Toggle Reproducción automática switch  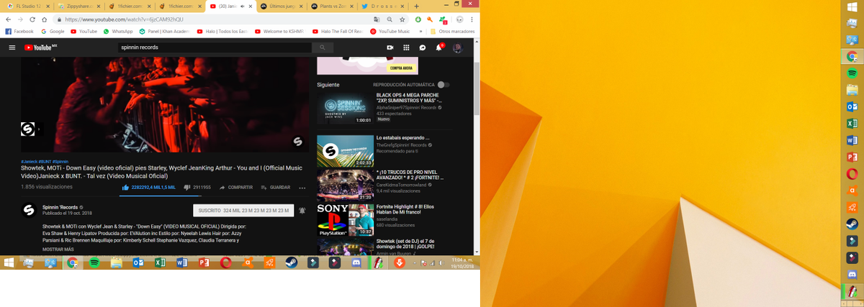[443, 85]
